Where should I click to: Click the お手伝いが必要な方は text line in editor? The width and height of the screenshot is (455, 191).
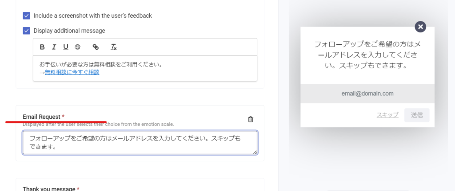click(100, 64)
